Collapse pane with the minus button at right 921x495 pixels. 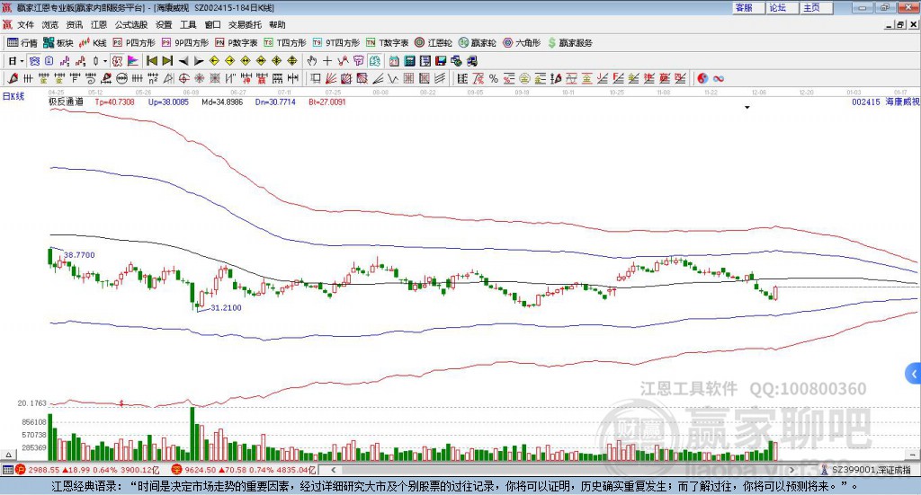[x=913, y=455]
